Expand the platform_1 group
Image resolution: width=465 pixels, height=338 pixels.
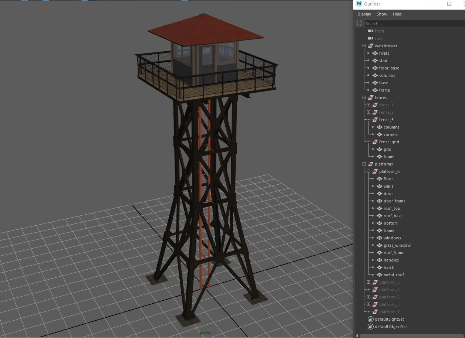[368, 312]
